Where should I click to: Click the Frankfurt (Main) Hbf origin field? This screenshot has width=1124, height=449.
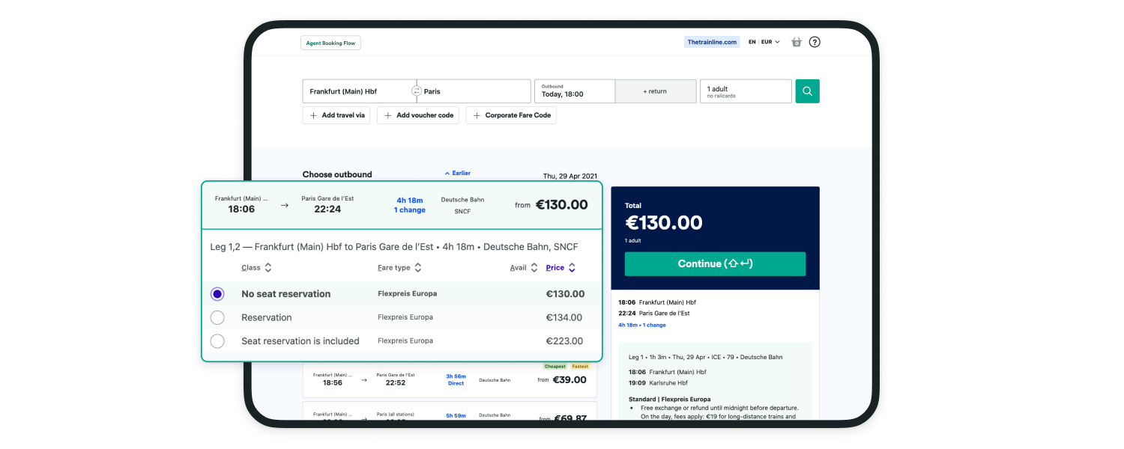tap(357, 91)
